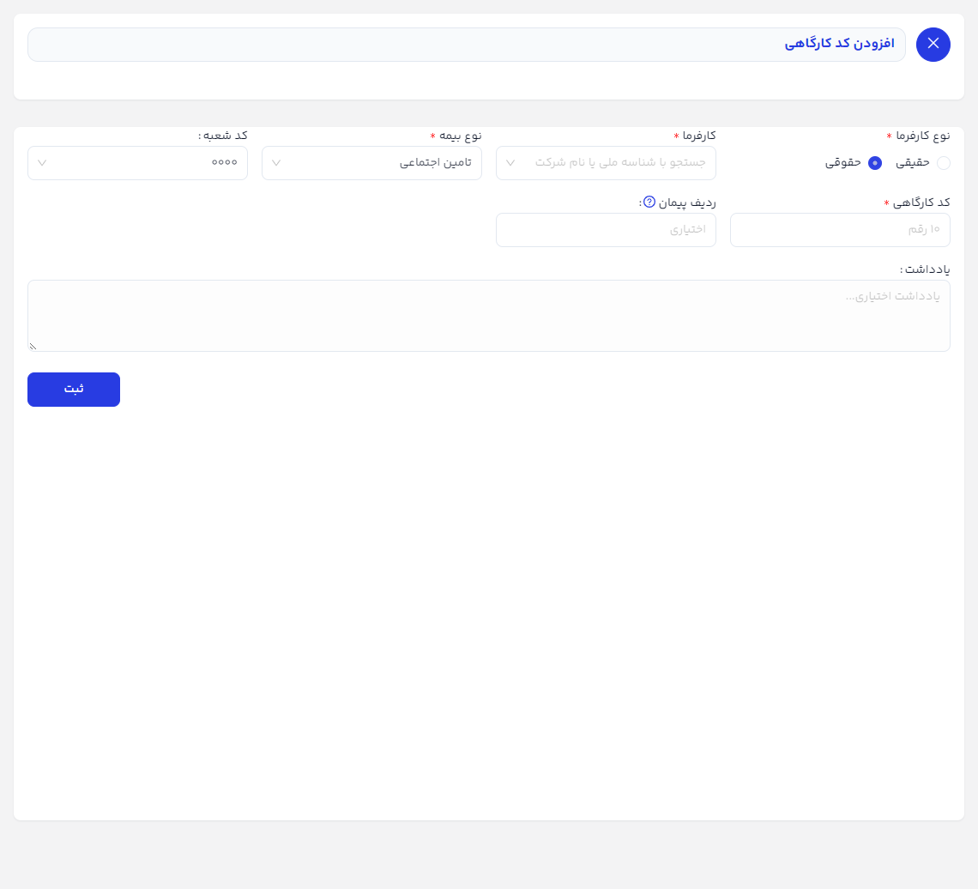Click the افزودن کد کارگاهی title
The image size is (978, 889).
point(839,44)
